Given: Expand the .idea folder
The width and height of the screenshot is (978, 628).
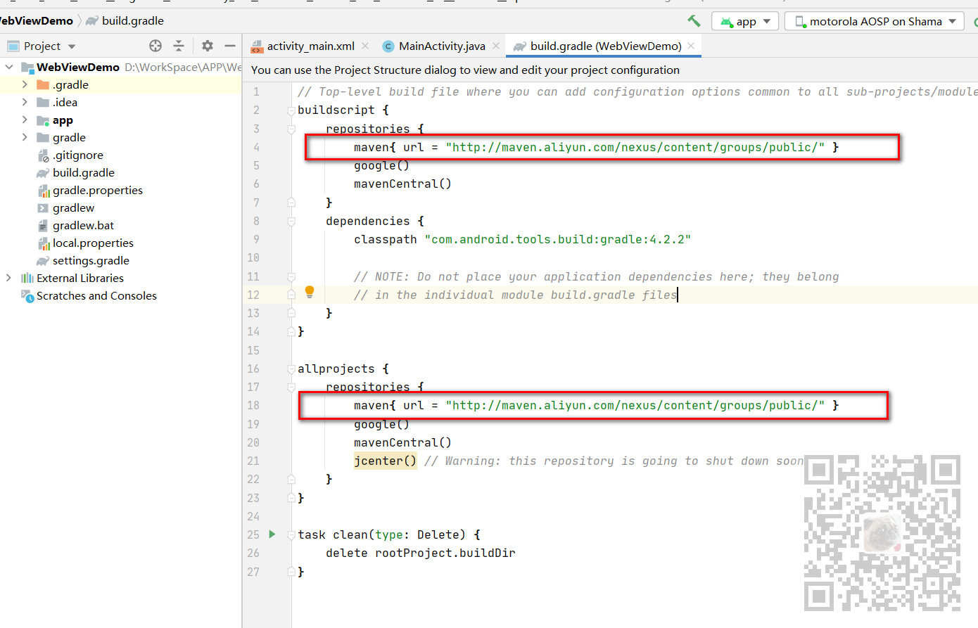Looking at the screenshot, I should (25, 102).
